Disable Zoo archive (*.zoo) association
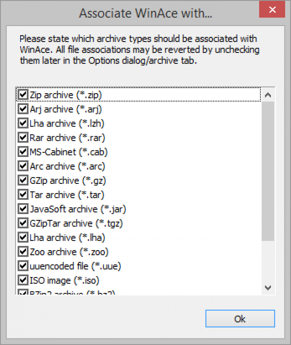This screenshot has height=345, width=291. [x=23, y=252]
